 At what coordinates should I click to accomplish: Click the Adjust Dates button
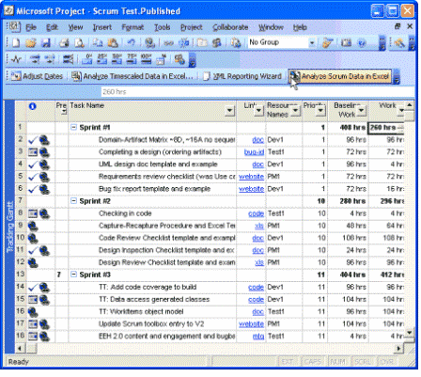click(x=37, y=76)
